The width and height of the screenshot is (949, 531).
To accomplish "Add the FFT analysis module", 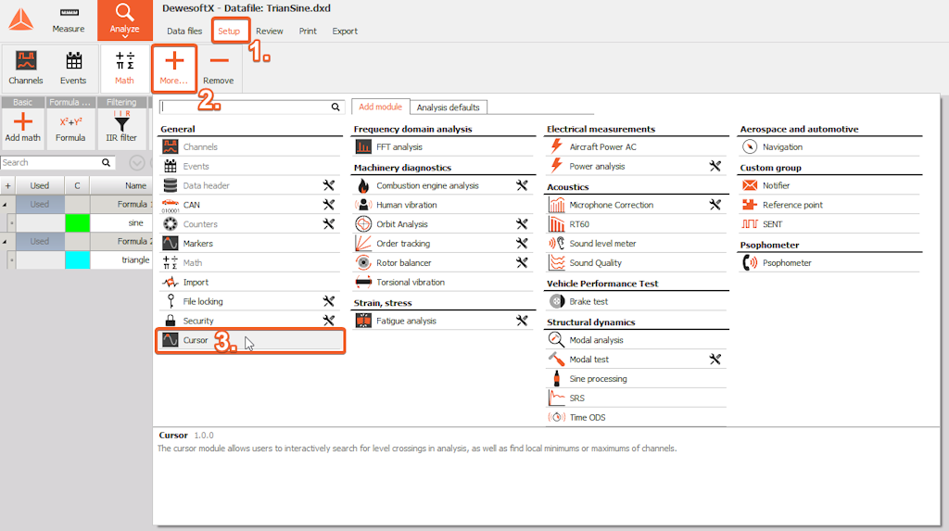I will [443, 147].
